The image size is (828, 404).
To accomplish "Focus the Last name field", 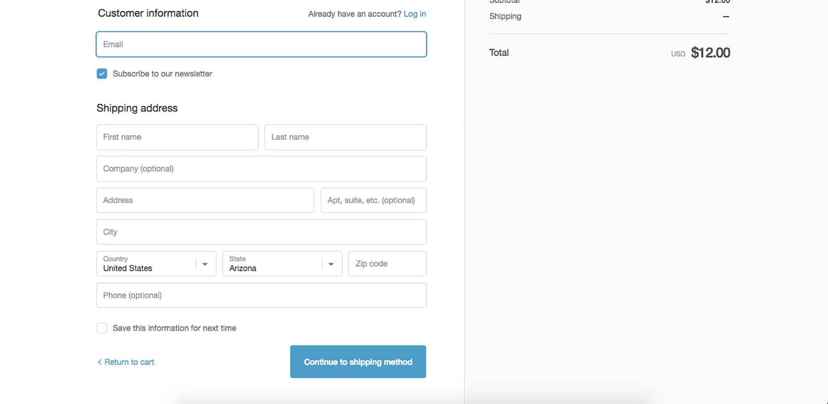I will pyautogui.click(x=345, y=137).
